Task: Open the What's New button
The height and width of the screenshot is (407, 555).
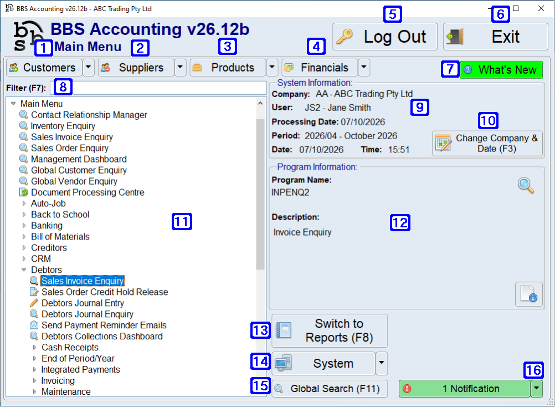Action: (x=501, y=70)
